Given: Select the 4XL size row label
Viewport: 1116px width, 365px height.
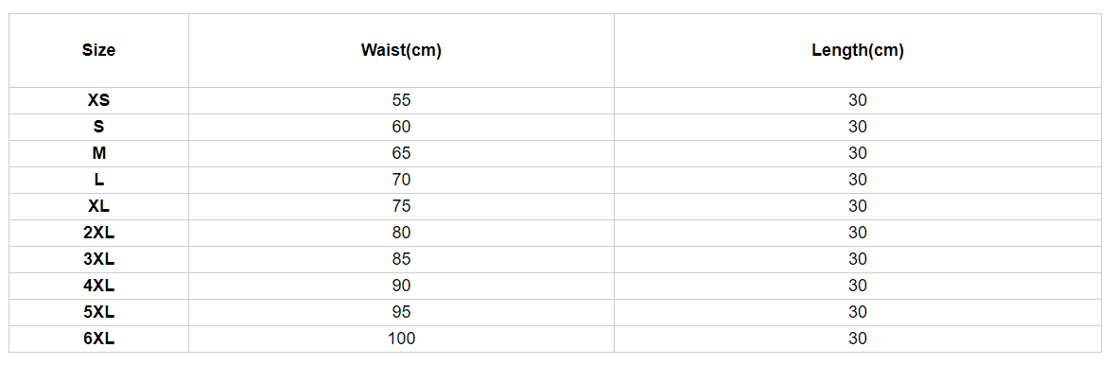Looking at the screenshot, I should click(x=99, y=286).
